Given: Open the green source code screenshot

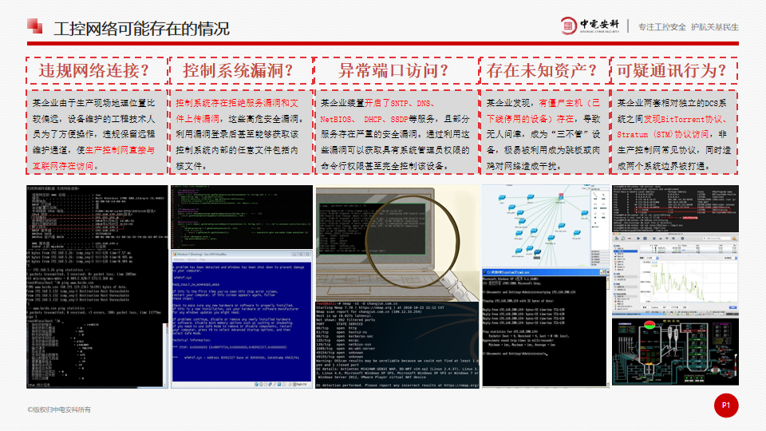Looking at the screenshot, I should pyautogui.click(x=241, y=216).
